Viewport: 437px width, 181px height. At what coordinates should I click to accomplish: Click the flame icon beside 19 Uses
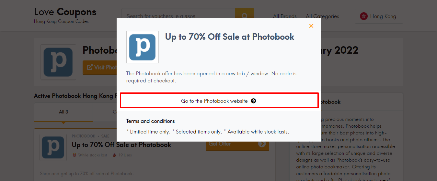114,155
